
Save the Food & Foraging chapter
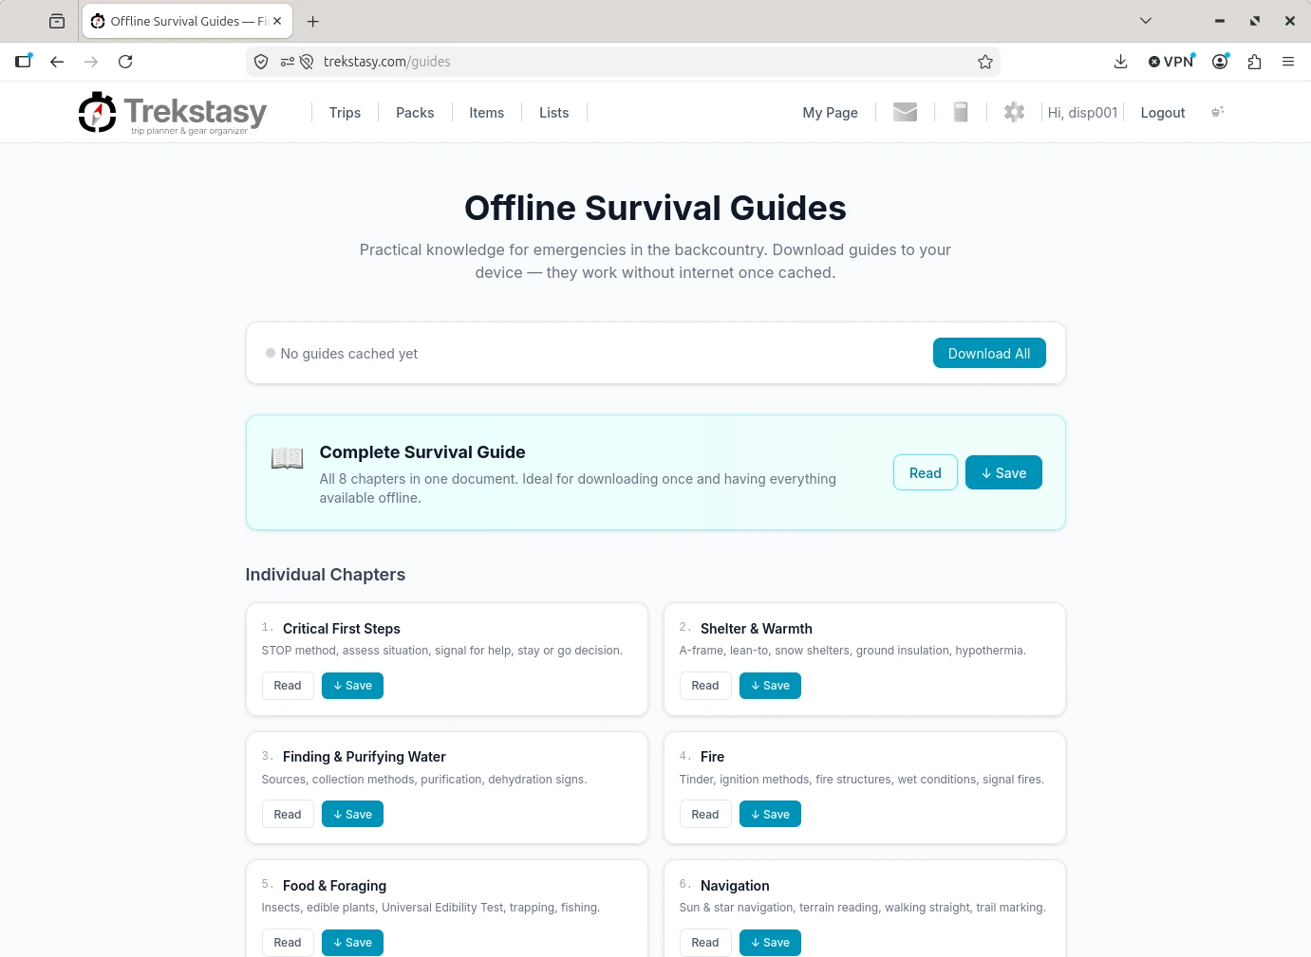352,943
